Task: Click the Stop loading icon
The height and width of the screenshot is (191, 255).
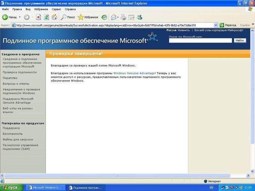Action: (x=38, y=17)
